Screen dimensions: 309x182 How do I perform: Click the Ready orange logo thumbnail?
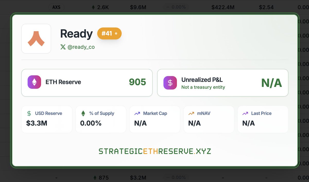point(36,39)
